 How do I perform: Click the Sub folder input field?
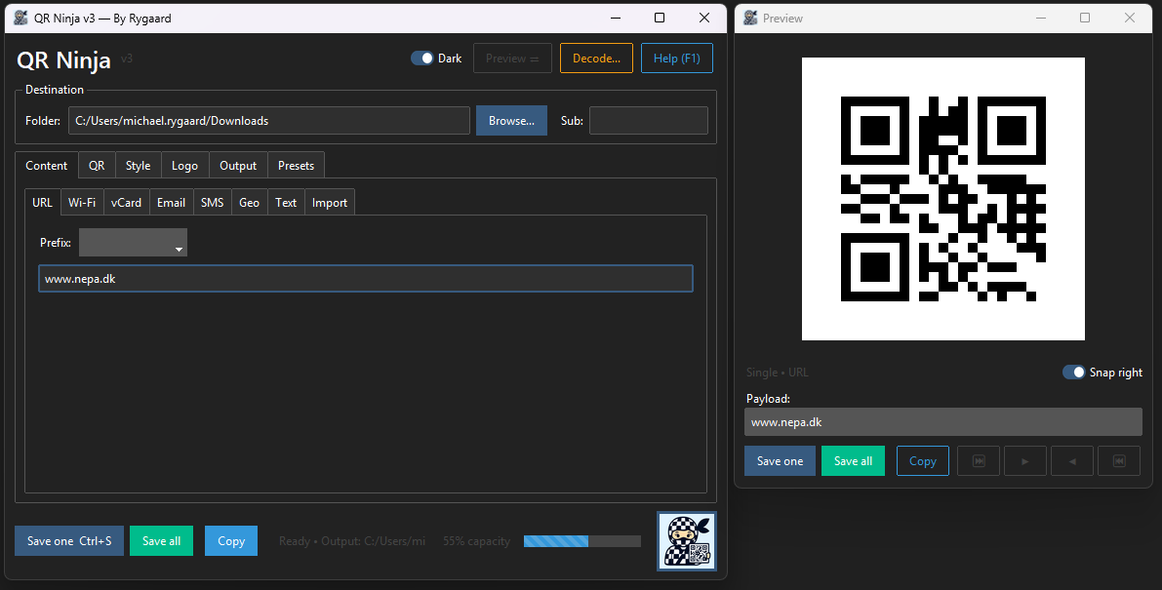point(649,121)
